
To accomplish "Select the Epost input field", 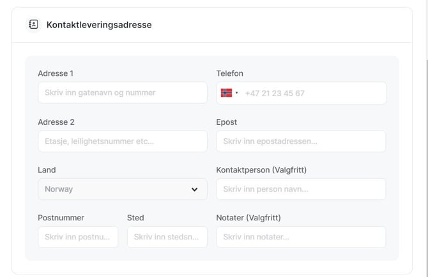I will 301,141.
